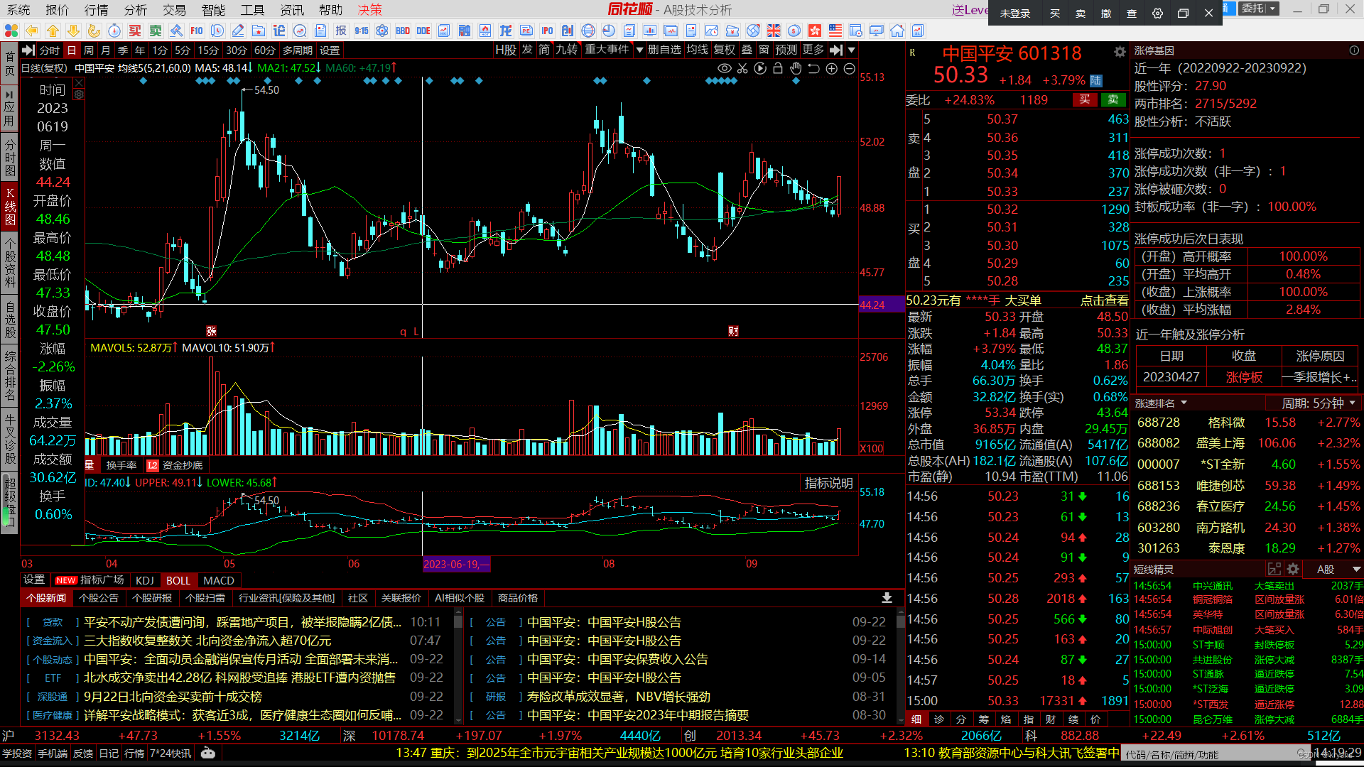Toggle the chart lock icon

[x=778, y=69]
